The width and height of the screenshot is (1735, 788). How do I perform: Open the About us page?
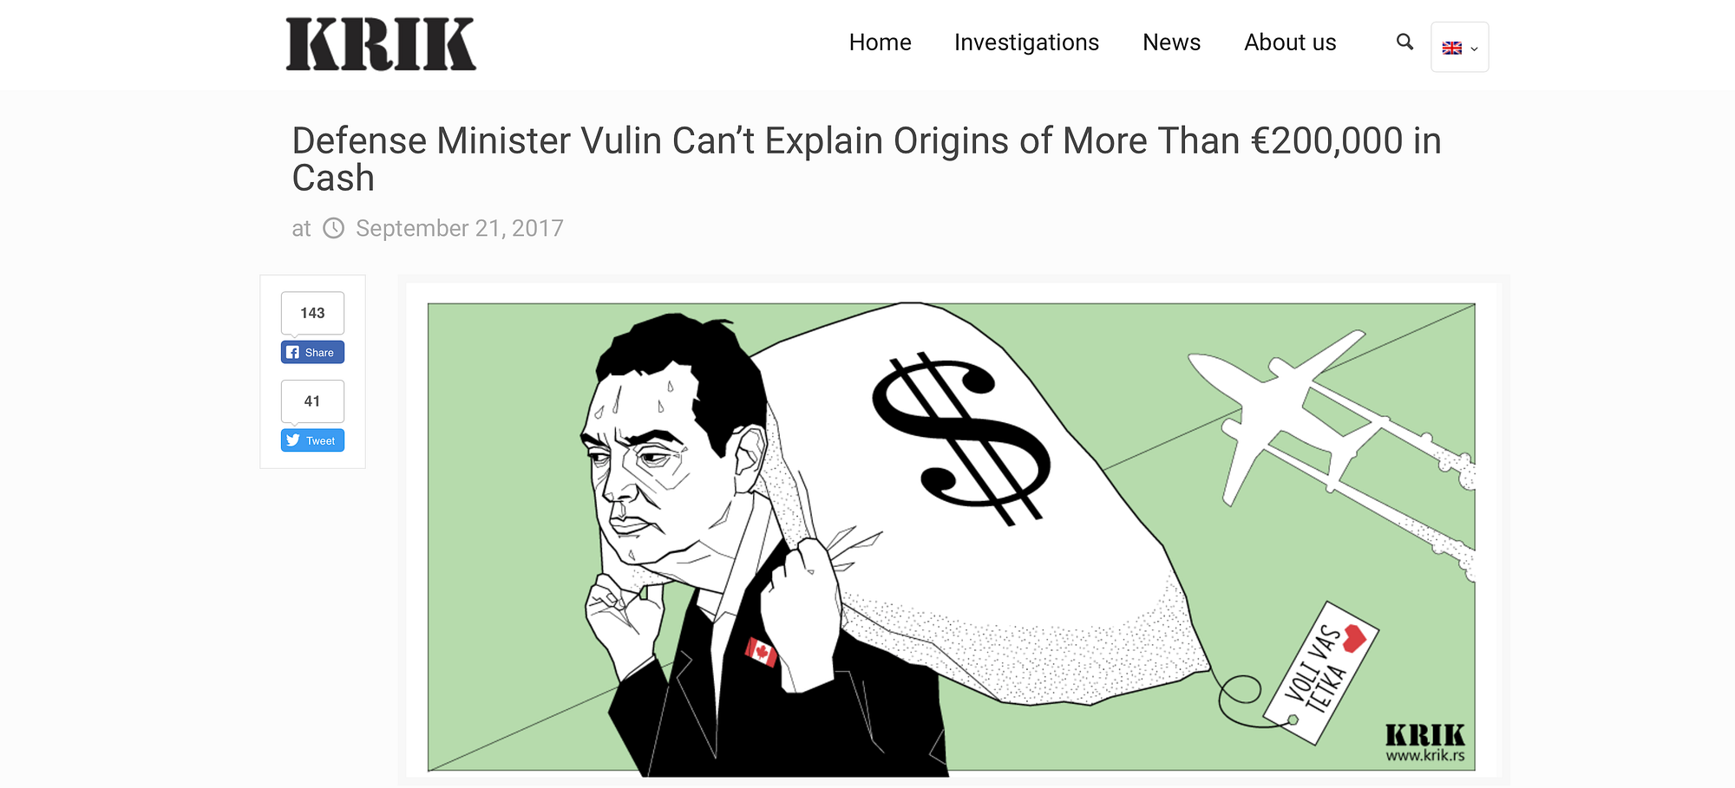coord(1290,42)
